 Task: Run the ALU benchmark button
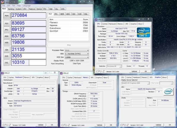tap(7, 23)
